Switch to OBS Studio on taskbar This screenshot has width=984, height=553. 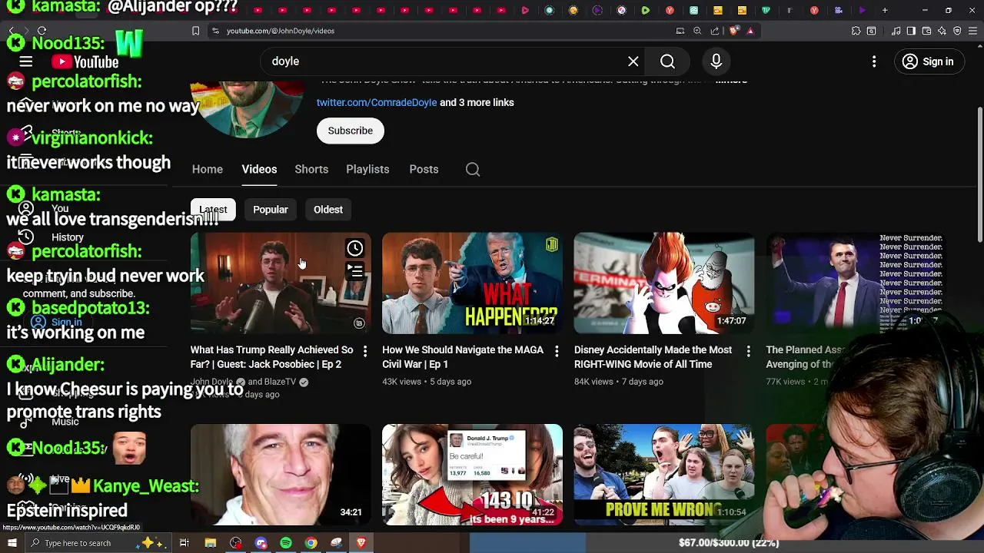[x=236, y=543]
